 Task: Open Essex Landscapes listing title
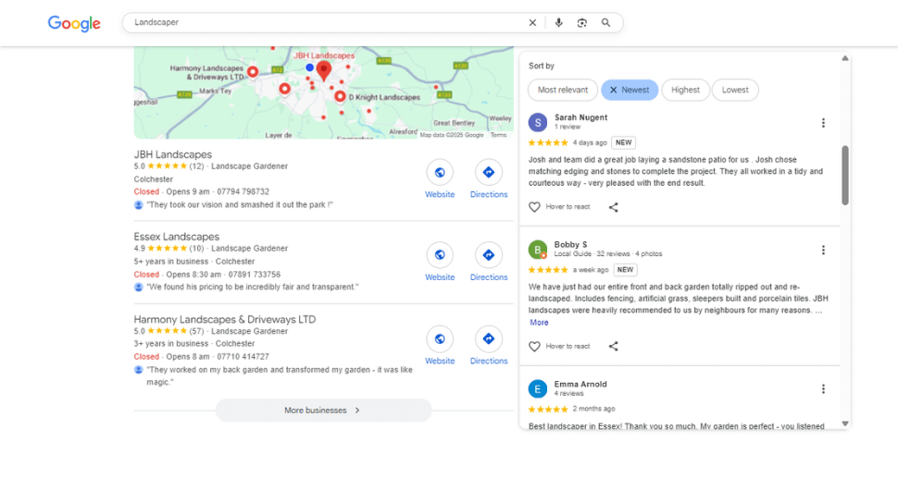tap(177, 237)
